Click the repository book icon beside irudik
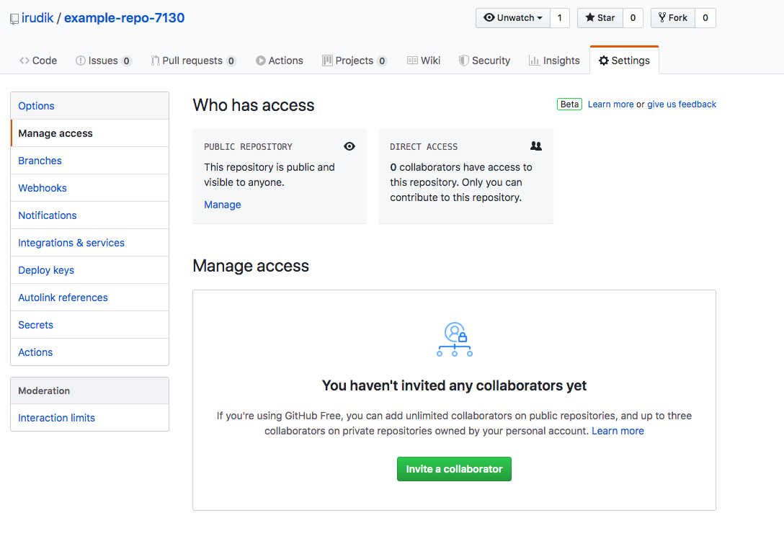Viewport: 784px width, 536px height. [14, 19]
